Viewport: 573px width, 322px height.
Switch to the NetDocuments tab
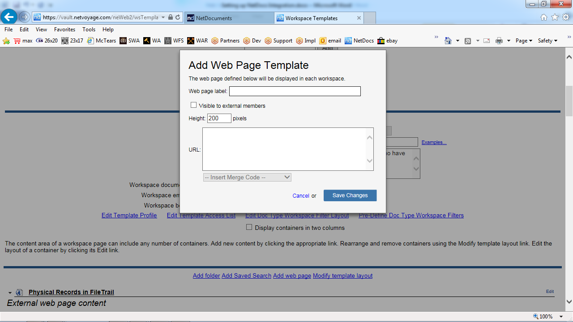229,18
